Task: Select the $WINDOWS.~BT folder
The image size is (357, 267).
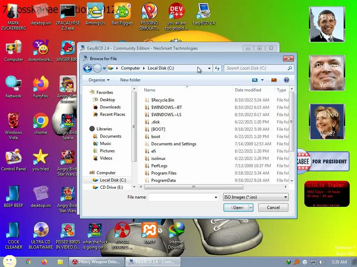Action: point(166,107)
